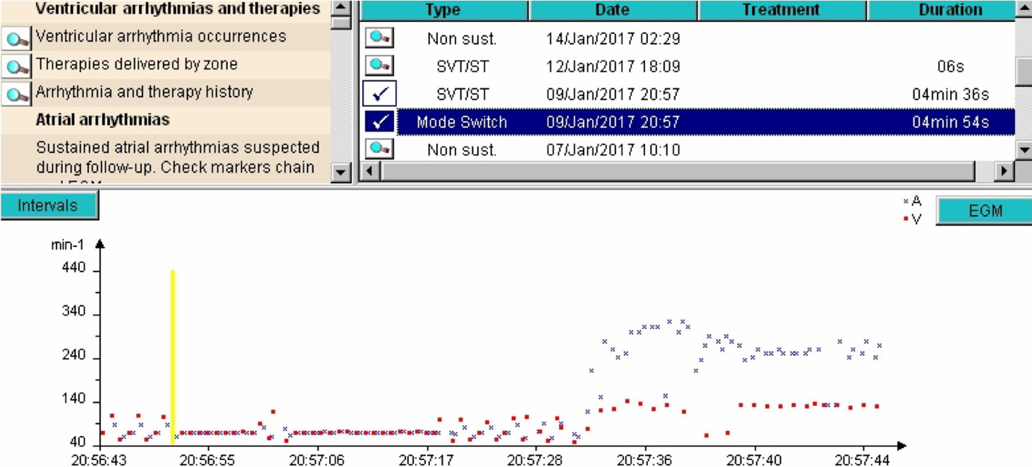Open the Intervals view button
The image size is (1032, 467).
(x=48, y=206)
